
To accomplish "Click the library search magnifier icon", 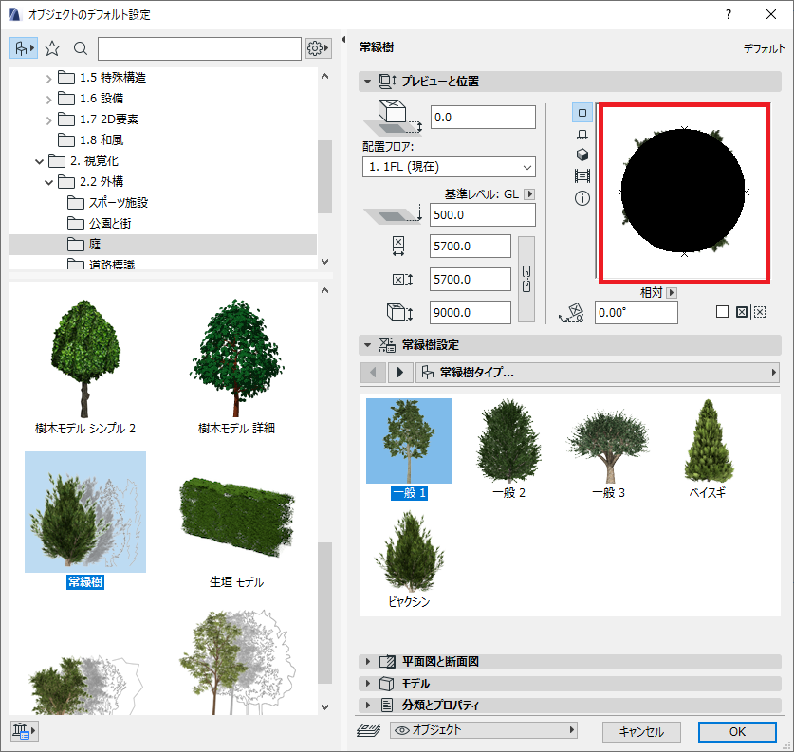I will [81, 48].
